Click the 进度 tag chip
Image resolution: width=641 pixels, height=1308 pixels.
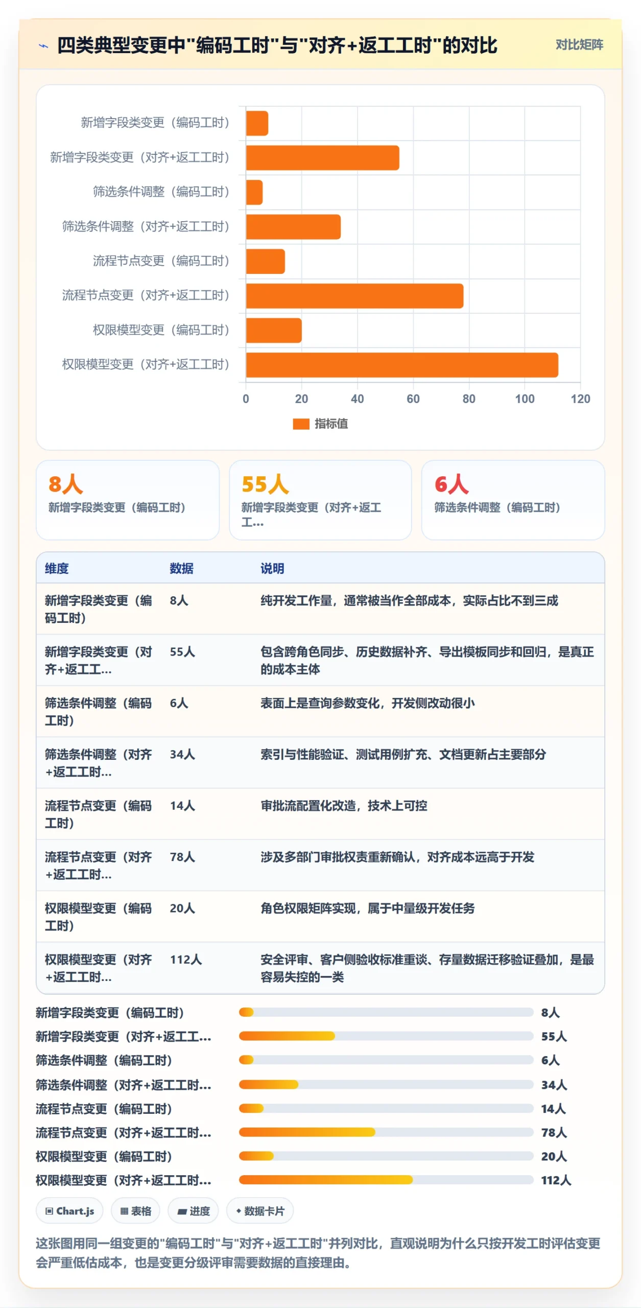pyautogui.click(x=193, y=1210)
